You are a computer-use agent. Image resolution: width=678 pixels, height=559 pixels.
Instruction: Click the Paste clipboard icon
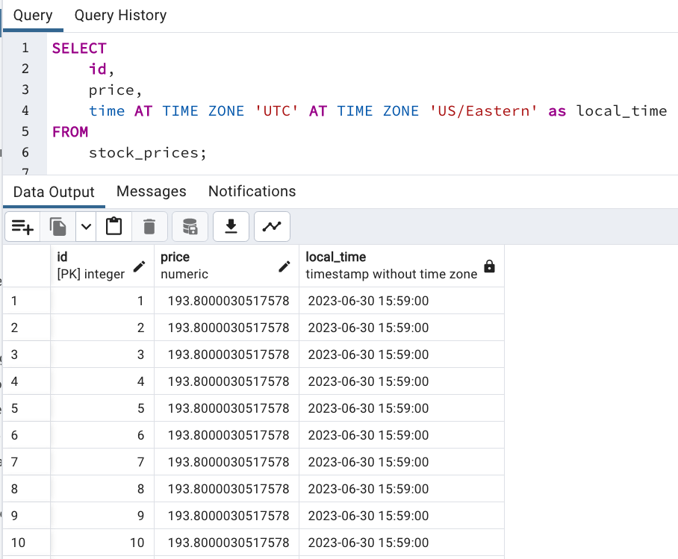pos(113,227)
